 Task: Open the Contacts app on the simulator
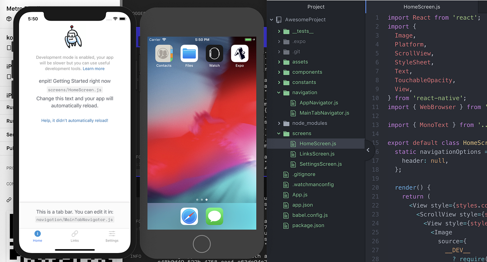coord(164,53)
